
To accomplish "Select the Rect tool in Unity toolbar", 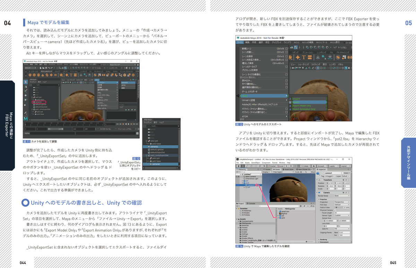I will pos(255,166).
